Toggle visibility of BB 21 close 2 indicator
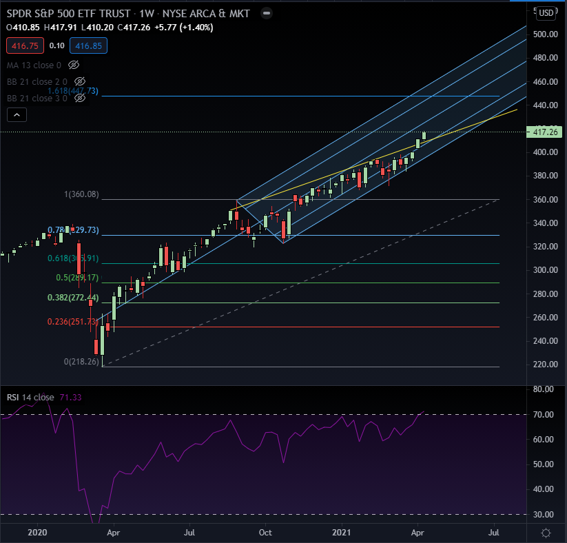Screen dimensions: 567x543 tap(80, 81)
